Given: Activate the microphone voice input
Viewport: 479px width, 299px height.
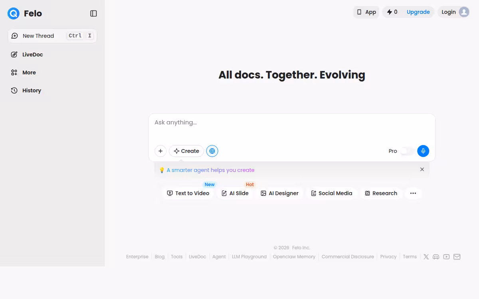Looking at the screenshot, I should (x=423, y=151).
